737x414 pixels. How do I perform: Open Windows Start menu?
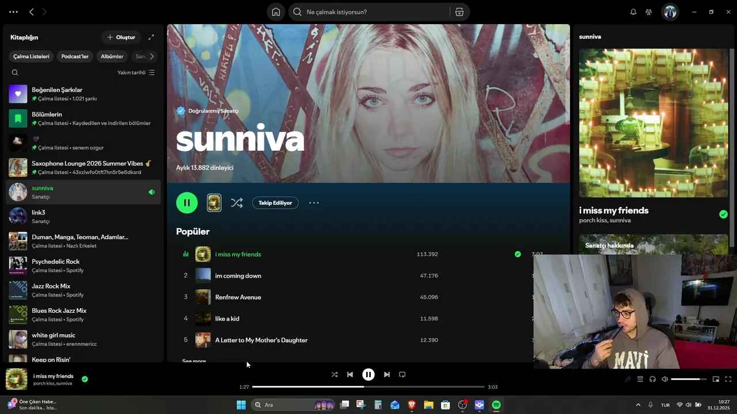(241, 405)
